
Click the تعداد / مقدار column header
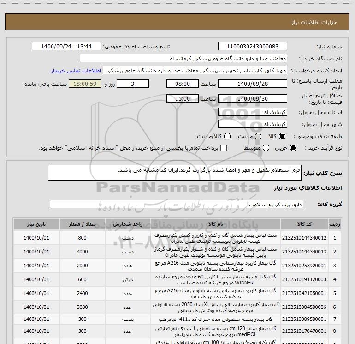82,224
